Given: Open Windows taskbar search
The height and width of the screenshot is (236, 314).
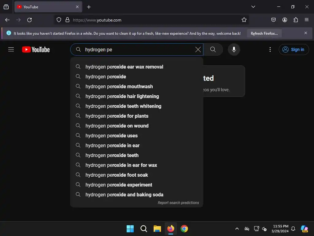Looking at the screenshot, I should coord(144,229).
